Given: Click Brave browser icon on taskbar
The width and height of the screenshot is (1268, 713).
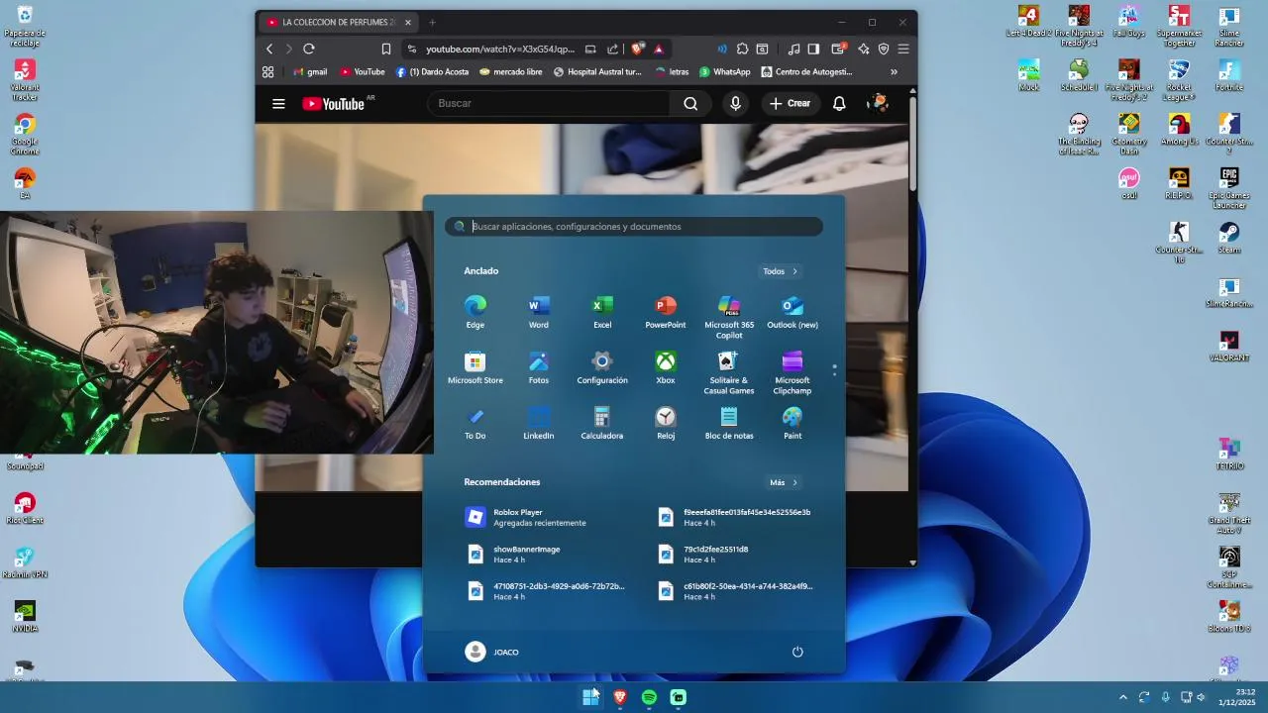Looking at the screenshot, I should tap(620, 697).
